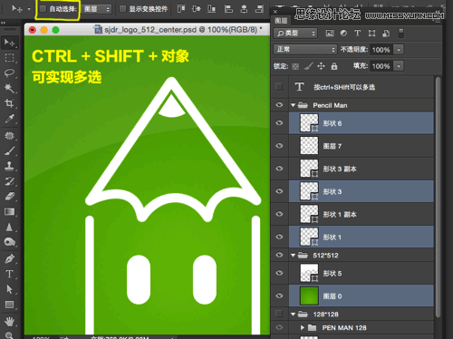Select the Crop tool
The width and height of the screenshot is (453, 339).
(9, 103)
